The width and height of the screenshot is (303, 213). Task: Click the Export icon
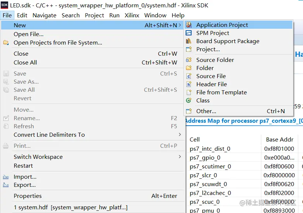point(6,185)
